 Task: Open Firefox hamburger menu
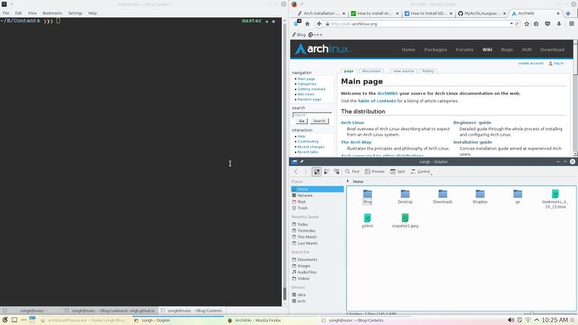(x=571, y=24)
